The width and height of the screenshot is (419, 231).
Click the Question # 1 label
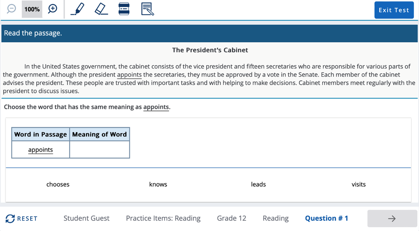pyautogui.click(x=326, y=218)
